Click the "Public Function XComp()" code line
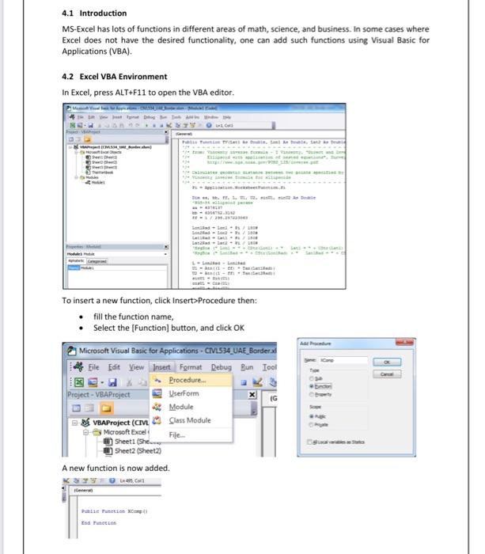This screenshot has width=485, height=554. click(x=115, y=511)
